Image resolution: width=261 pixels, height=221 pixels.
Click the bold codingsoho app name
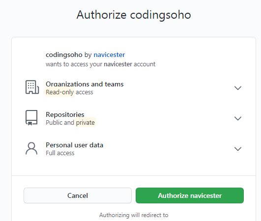[x=64, y=55]
